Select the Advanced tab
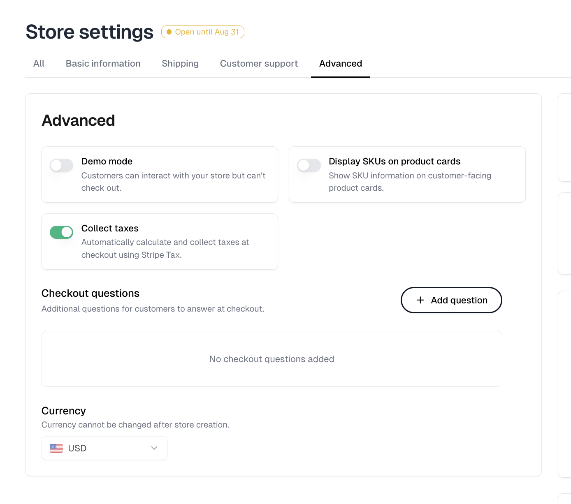 (341, 64)
